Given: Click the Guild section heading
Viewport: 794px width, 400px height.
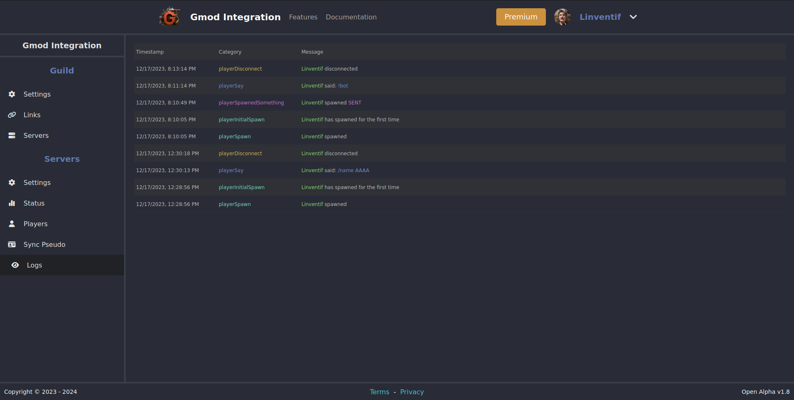Looking at the screenshot, I should [62, 71].
